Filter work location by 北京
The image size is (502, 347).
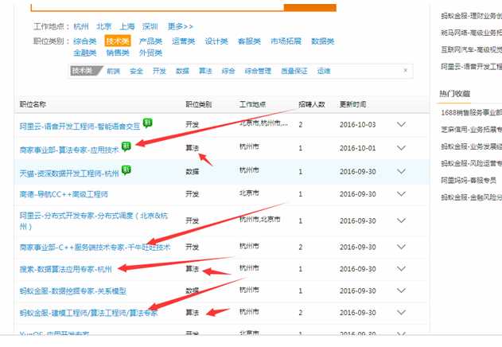(104, 26)
